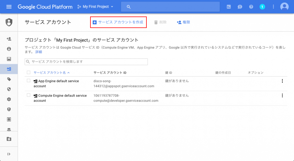The width and height of the screenshot is (294, 161).
Task: Open the identity person circle sidebar icon
Action: click(9, 49)
